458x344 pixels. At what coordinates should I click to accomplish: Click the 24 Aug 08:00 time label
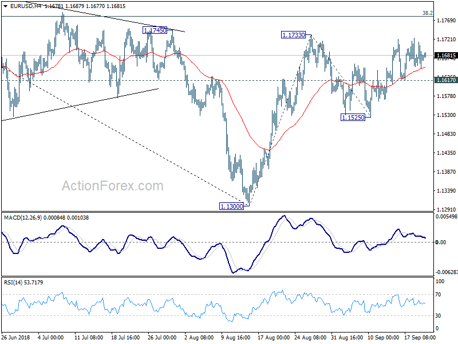[310, 338]
